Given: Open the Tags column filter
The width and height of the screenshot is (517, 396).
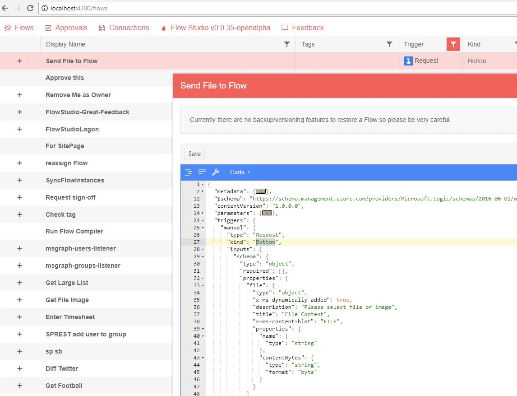Looking at the screenshot, I should pos(389,44).
